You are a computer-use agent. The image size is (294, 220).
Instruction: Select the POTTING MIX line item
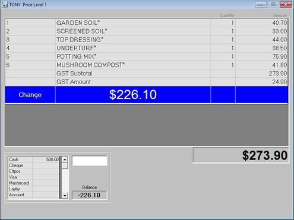(147, 57)
